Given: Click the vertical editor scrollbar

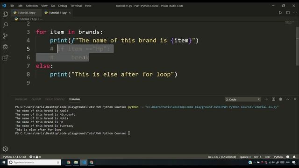Looking at the screenshot, I should click(297, 47).
